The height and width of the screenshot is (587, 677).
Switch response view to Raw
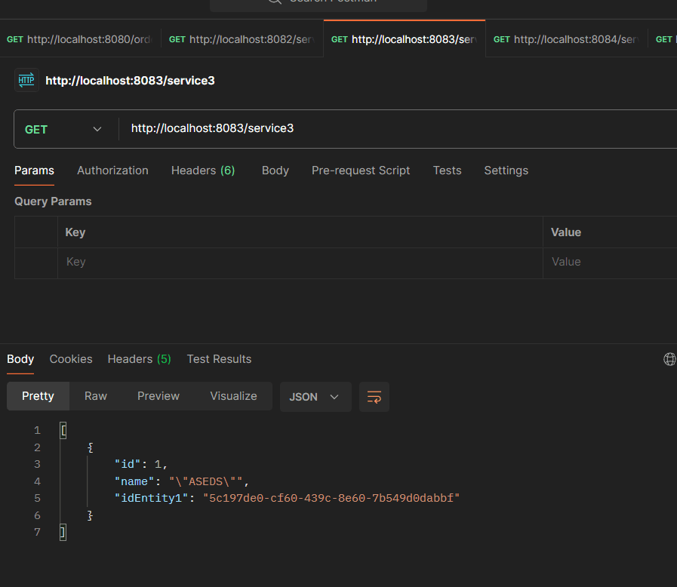(96, 396)
